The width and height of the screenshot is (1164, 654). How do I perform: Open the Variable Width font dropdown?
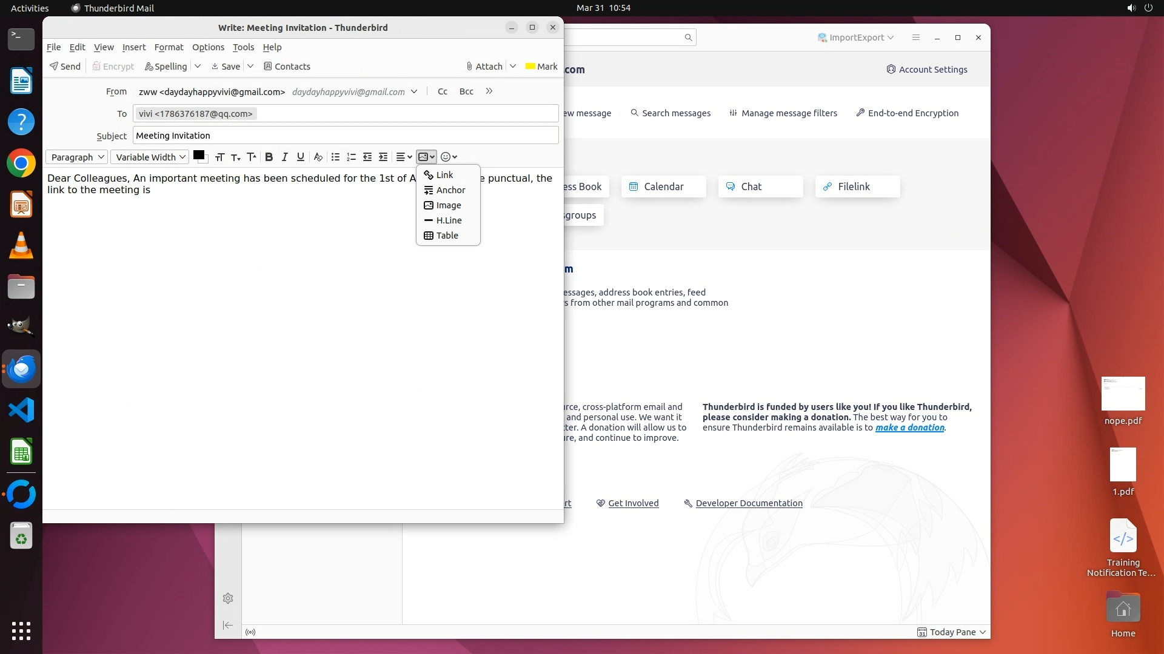pyautogui.click(x=150, y=157)
